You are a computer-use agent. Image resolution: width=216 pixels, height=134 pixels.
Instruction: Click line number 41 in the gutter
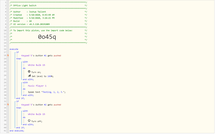click(x=5, y=131)
